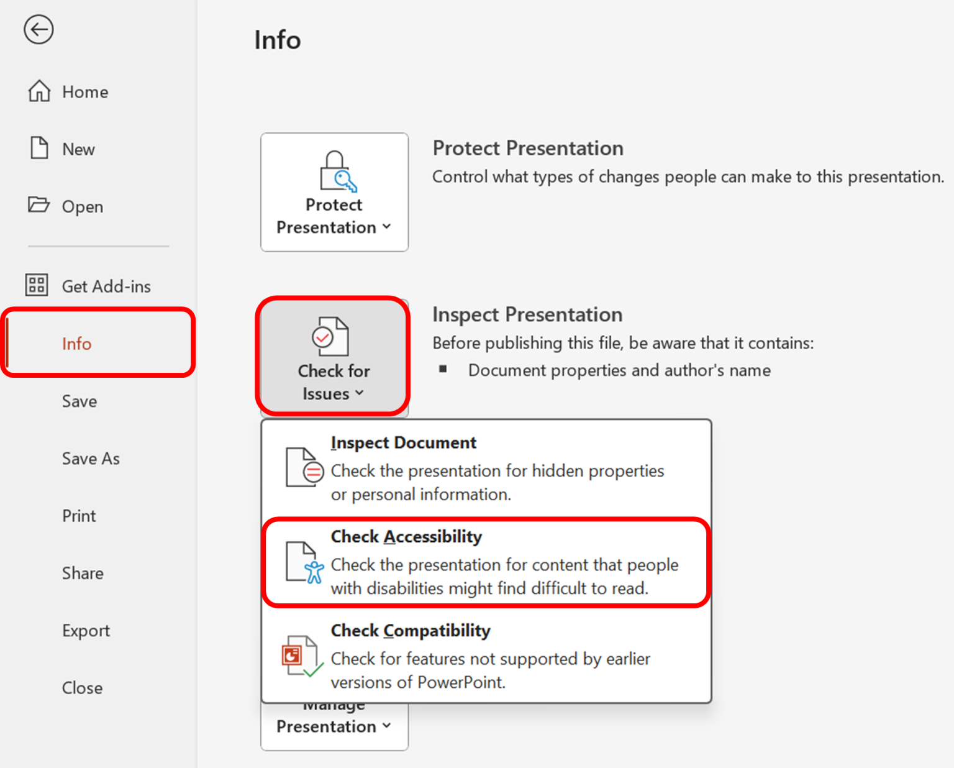The width and height of the screenshot is (954, 768).
Task: Navigate to the Export section
Action: click(86, 630)
